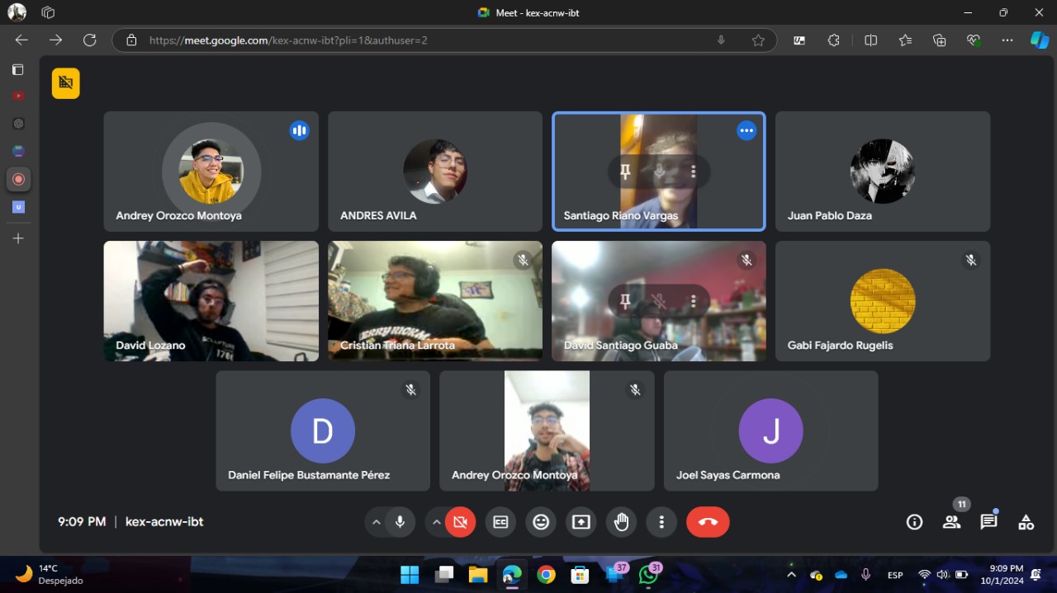The width and height of the screenshot is (1057, 593).
Task: Open the Workspaces icon in the title bar
Action: click(48, 12)
